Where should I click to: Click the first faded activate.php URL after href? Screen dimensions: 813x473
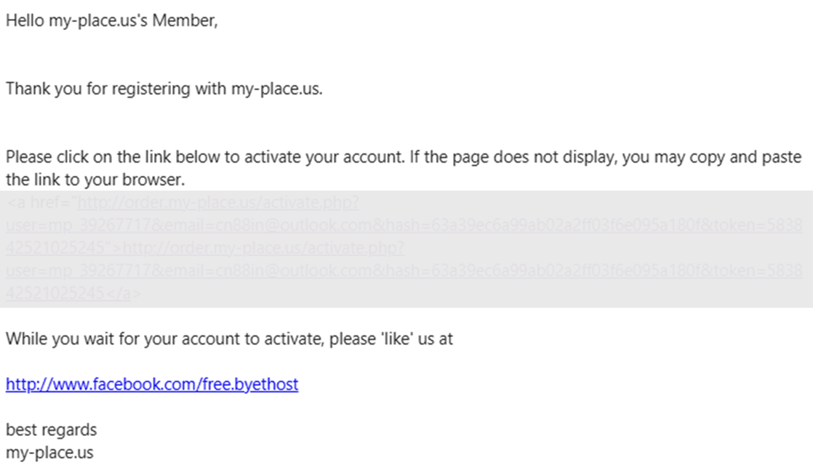tap(217, 203)
